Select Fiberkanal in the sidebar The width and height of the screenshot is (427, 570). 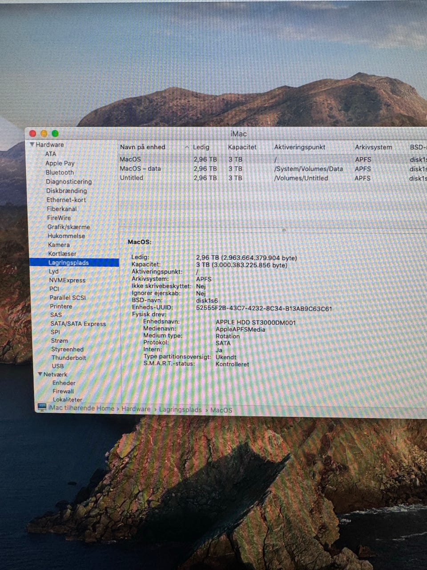[x=62, y=209]
